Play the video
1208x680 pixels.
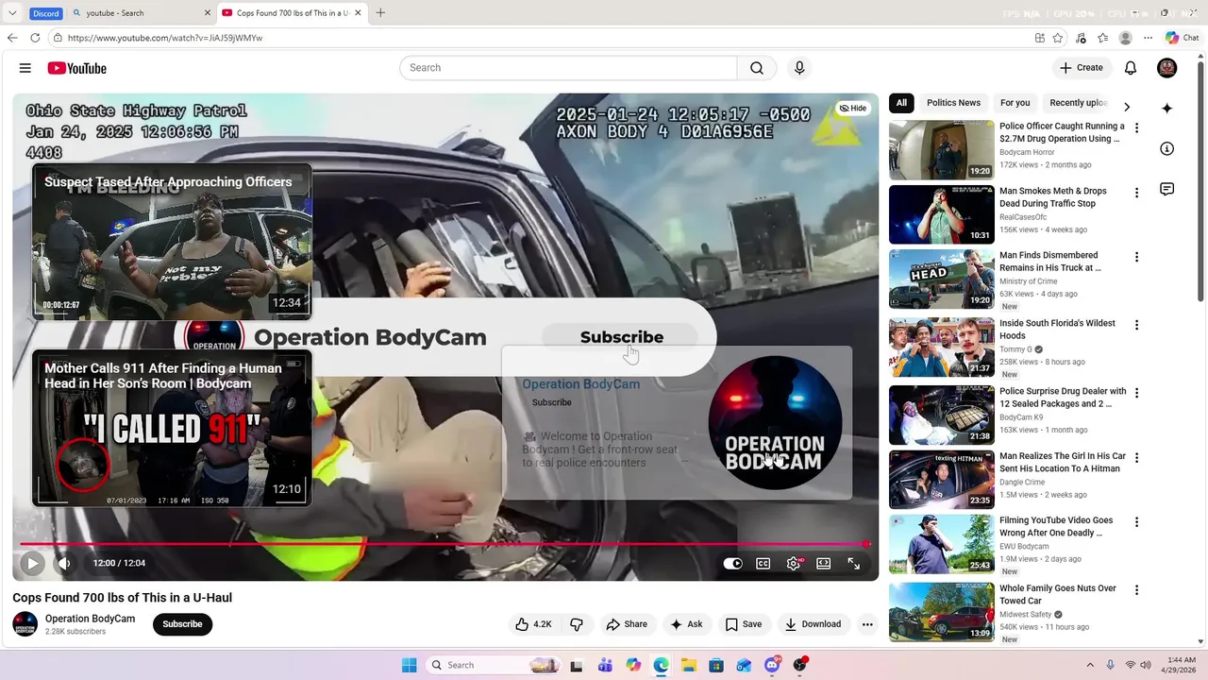[x=32, y=563]
